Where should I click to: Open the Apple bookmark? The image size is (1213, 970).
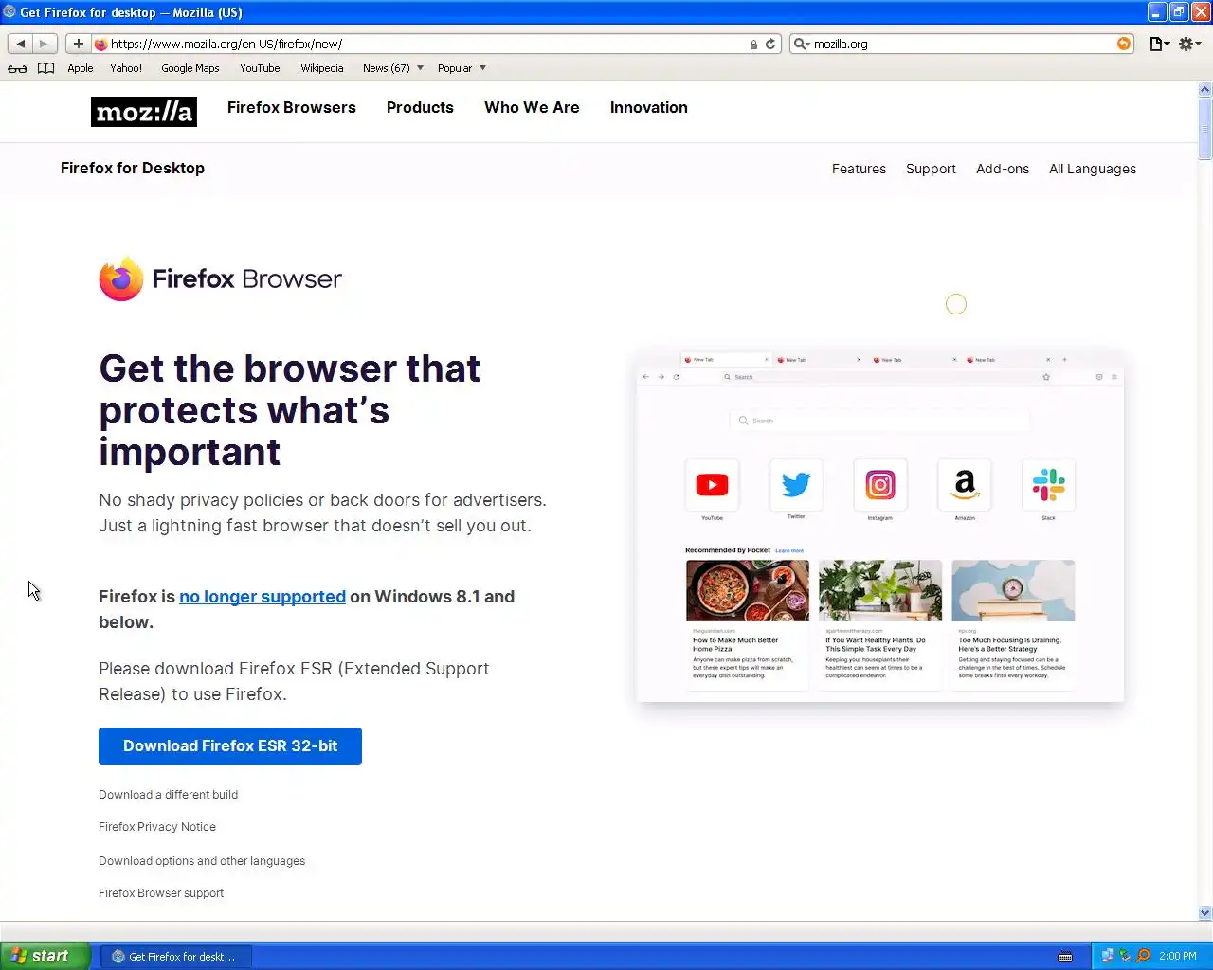[81, 68]
